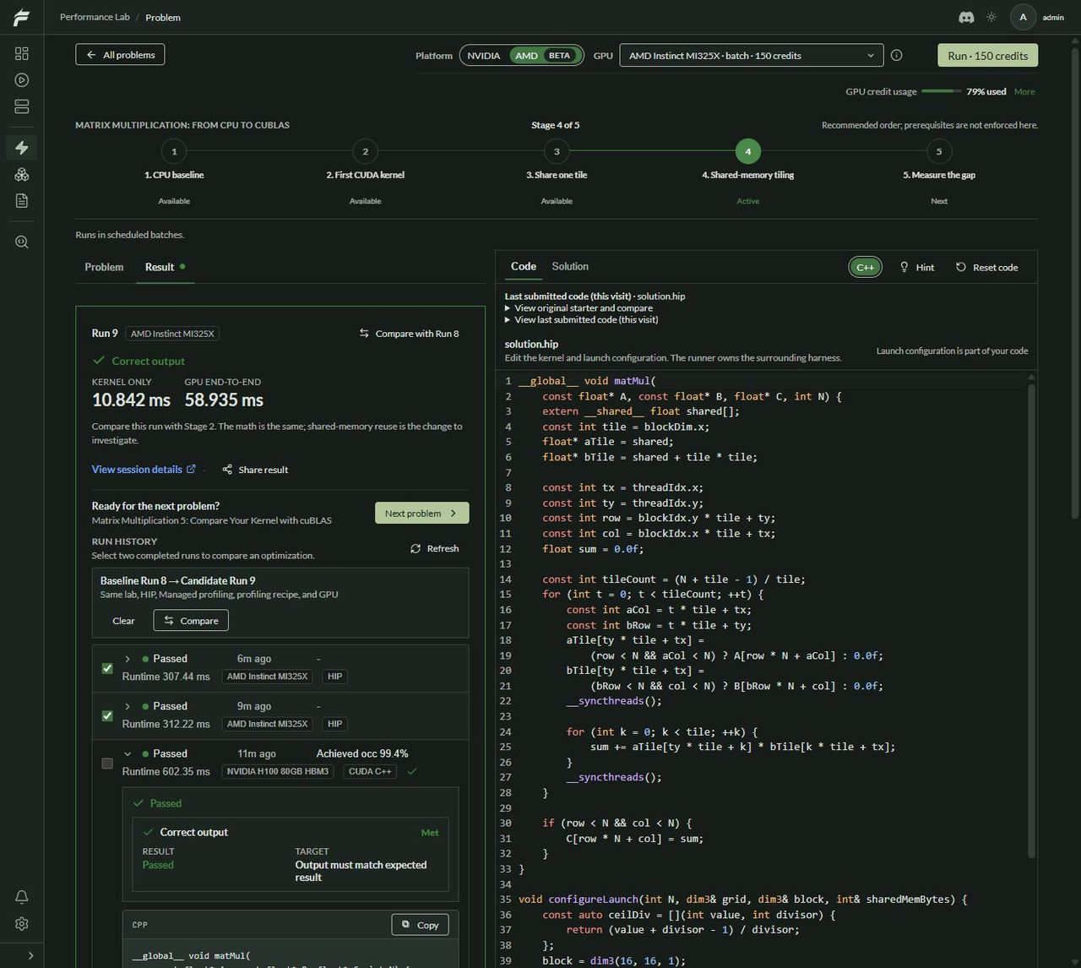Select the lightning bolt Performance Lab icon
The height and width of the screenshot is (968, 1081).
pos(22,147)
